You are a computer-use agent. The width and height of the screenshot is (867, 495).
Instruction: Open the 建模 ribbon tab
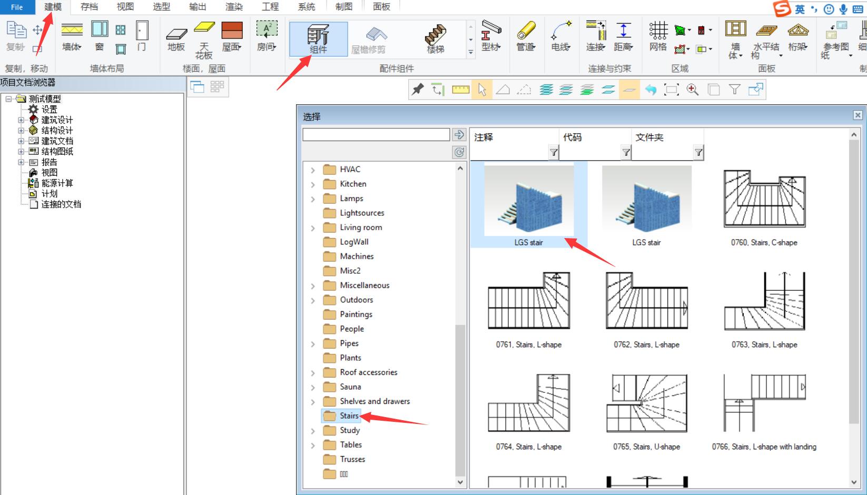pos(53,7)
